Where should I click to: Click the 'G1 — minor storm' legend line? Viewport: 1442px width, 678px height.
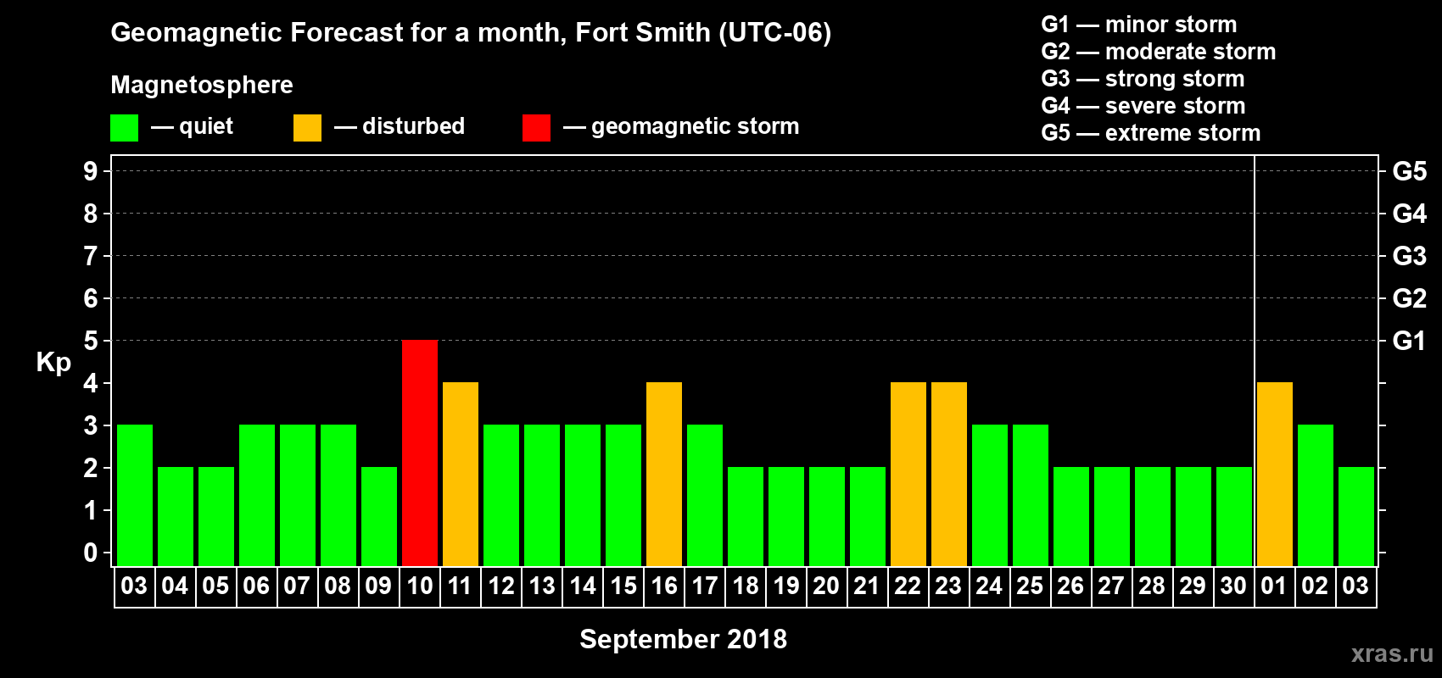click(1139, 25)
